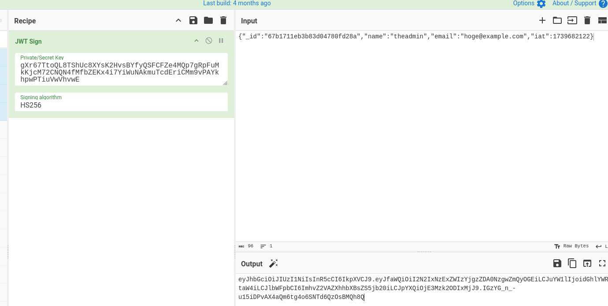Disable the JWT Sign operation

coord(209,41)
